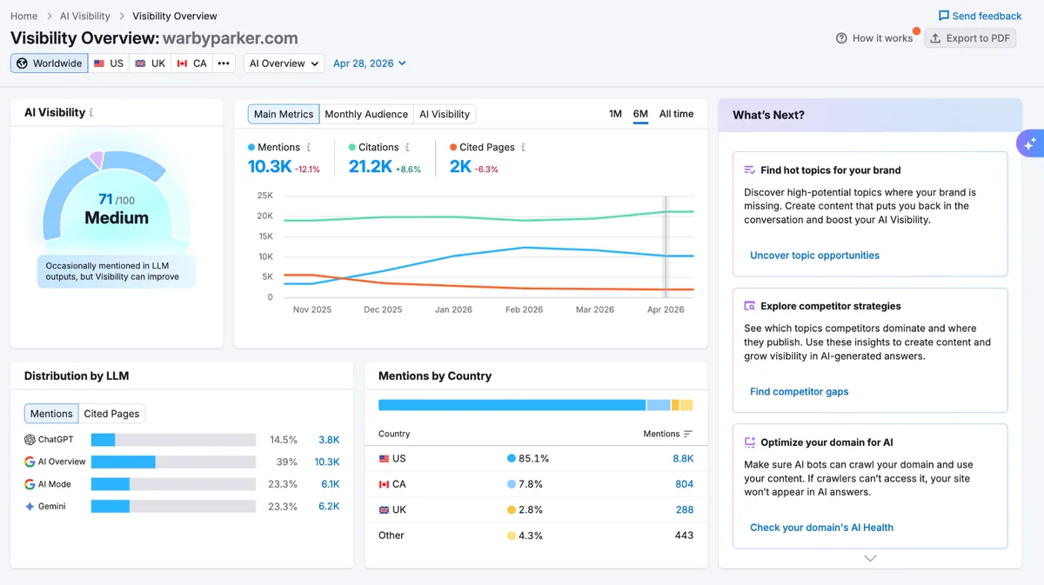Click the 8.8K US mentions link
This screenshot has height=585, width=1044.
point(683,458)
